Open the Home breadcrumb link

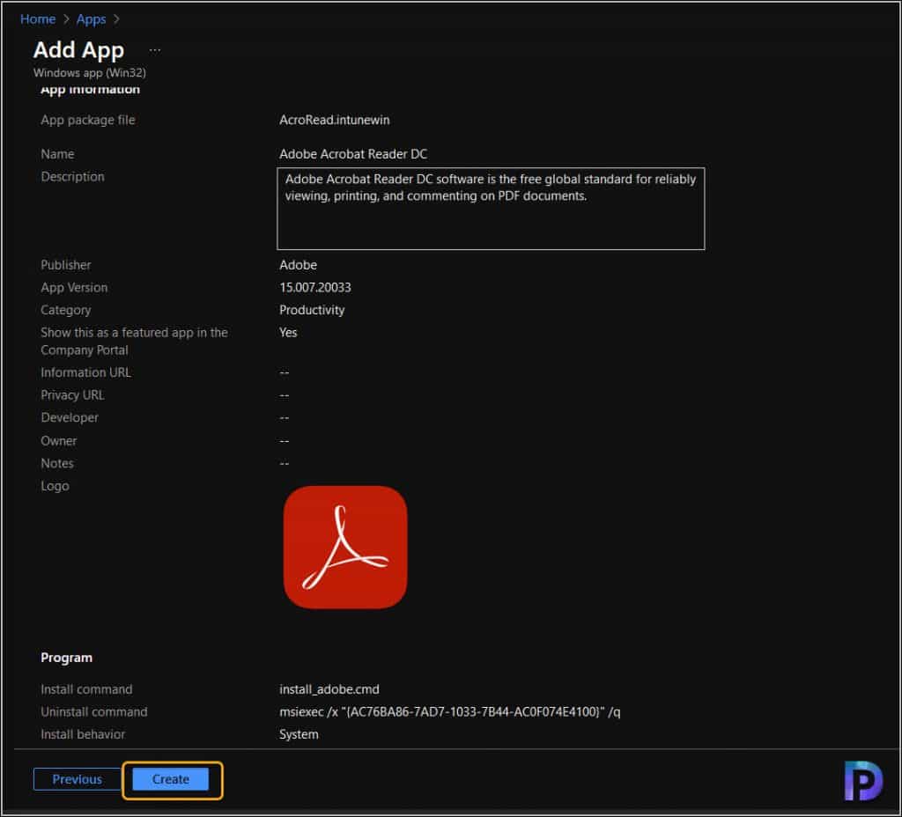click(x=38, y=19)
